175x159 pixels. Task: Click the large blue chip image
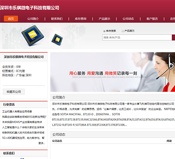pos(33,36)
